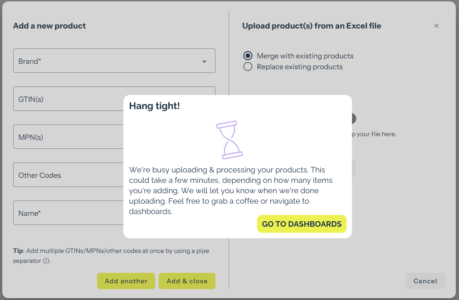Choose Replace existing products radio option

tap(248, 67)
